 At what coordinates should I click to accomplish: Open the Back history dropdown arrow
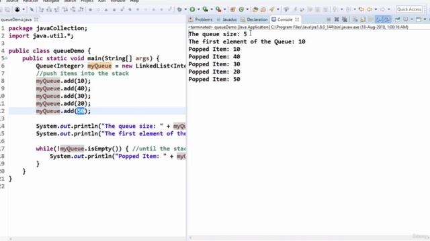pyautogui.click(x=376, y=9)
